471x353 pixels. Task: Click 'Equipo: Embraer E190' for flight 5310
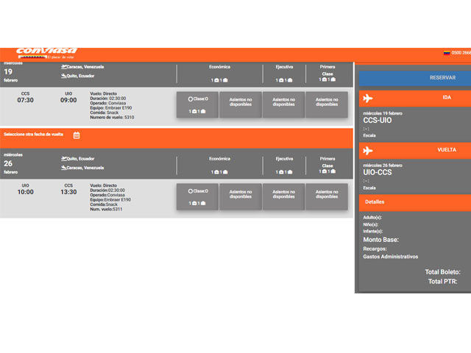[111, 108]
